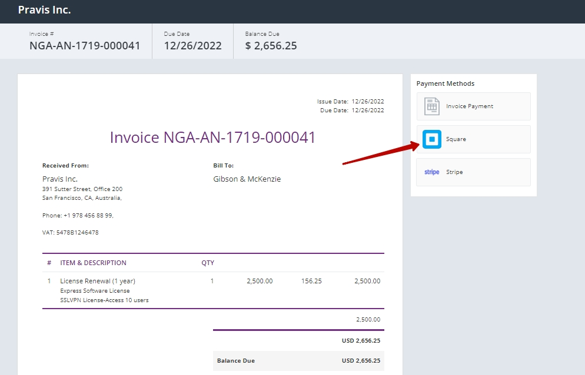Click the Invoice Payment document icon

432,106
